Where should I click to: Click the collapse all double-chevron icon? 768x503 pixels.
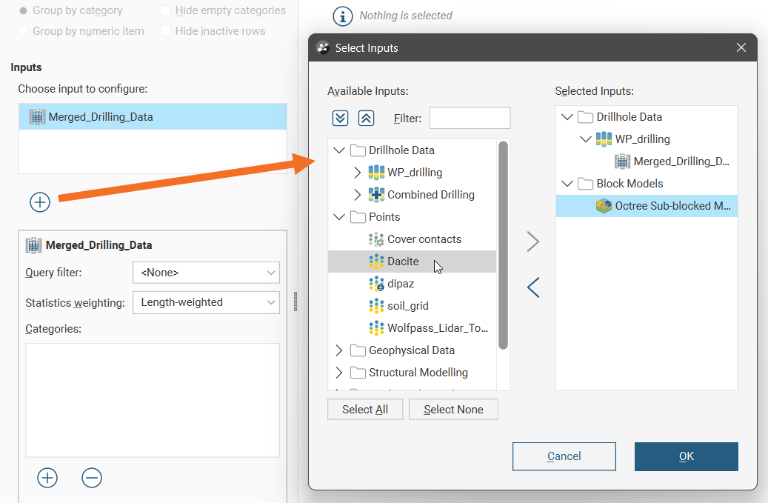[366, 119]
